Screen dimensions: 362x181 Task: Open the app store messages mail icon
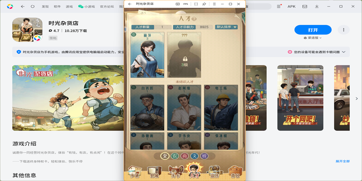coord(305,6)
